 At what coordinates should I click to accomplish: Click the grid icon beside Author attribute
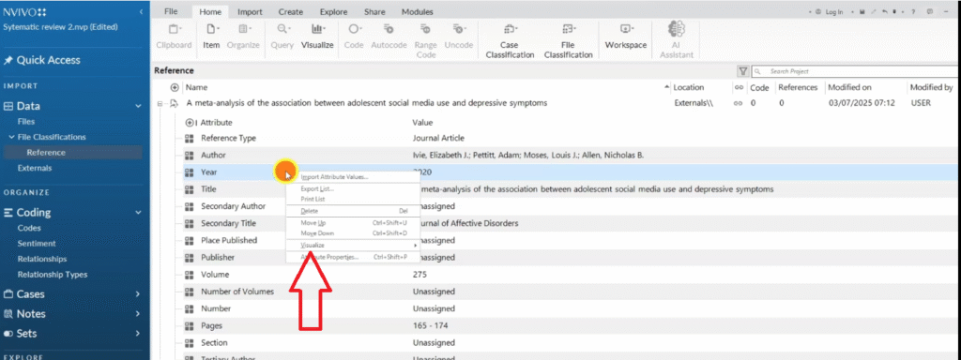pos(190,156)
